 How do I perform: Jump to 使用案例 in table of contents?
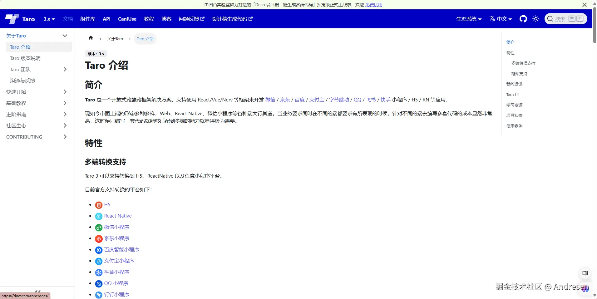514,126
